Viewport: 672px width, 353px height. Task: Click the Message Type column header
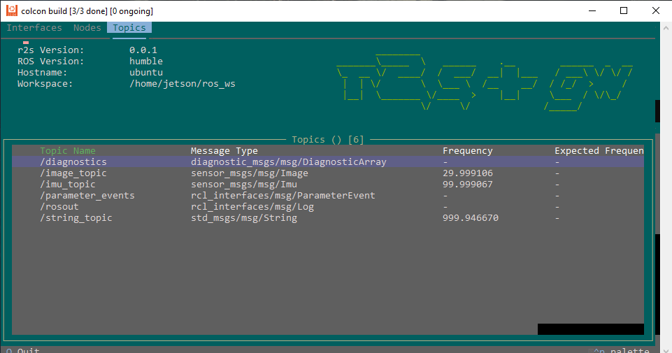(224, 151)
